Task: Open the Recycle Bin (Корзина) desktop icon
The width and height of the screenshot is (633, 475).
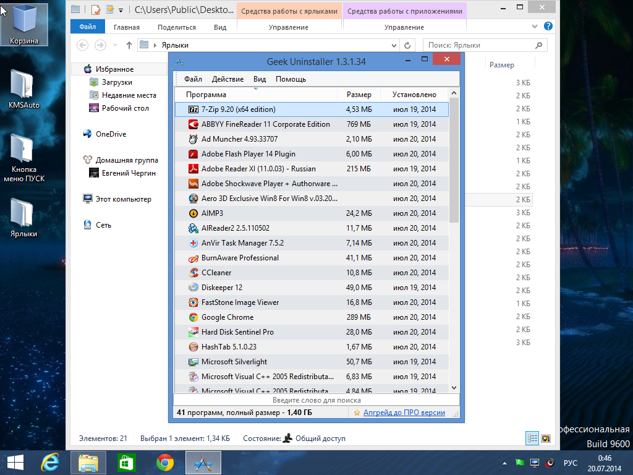Action: click(x=24, y=24)
